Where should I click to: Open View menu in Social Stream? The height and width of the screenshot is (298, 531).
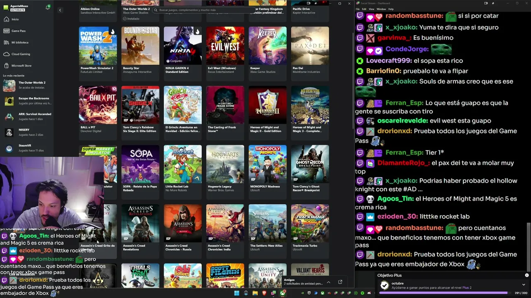pyautogui.click(x=371, y=9)
